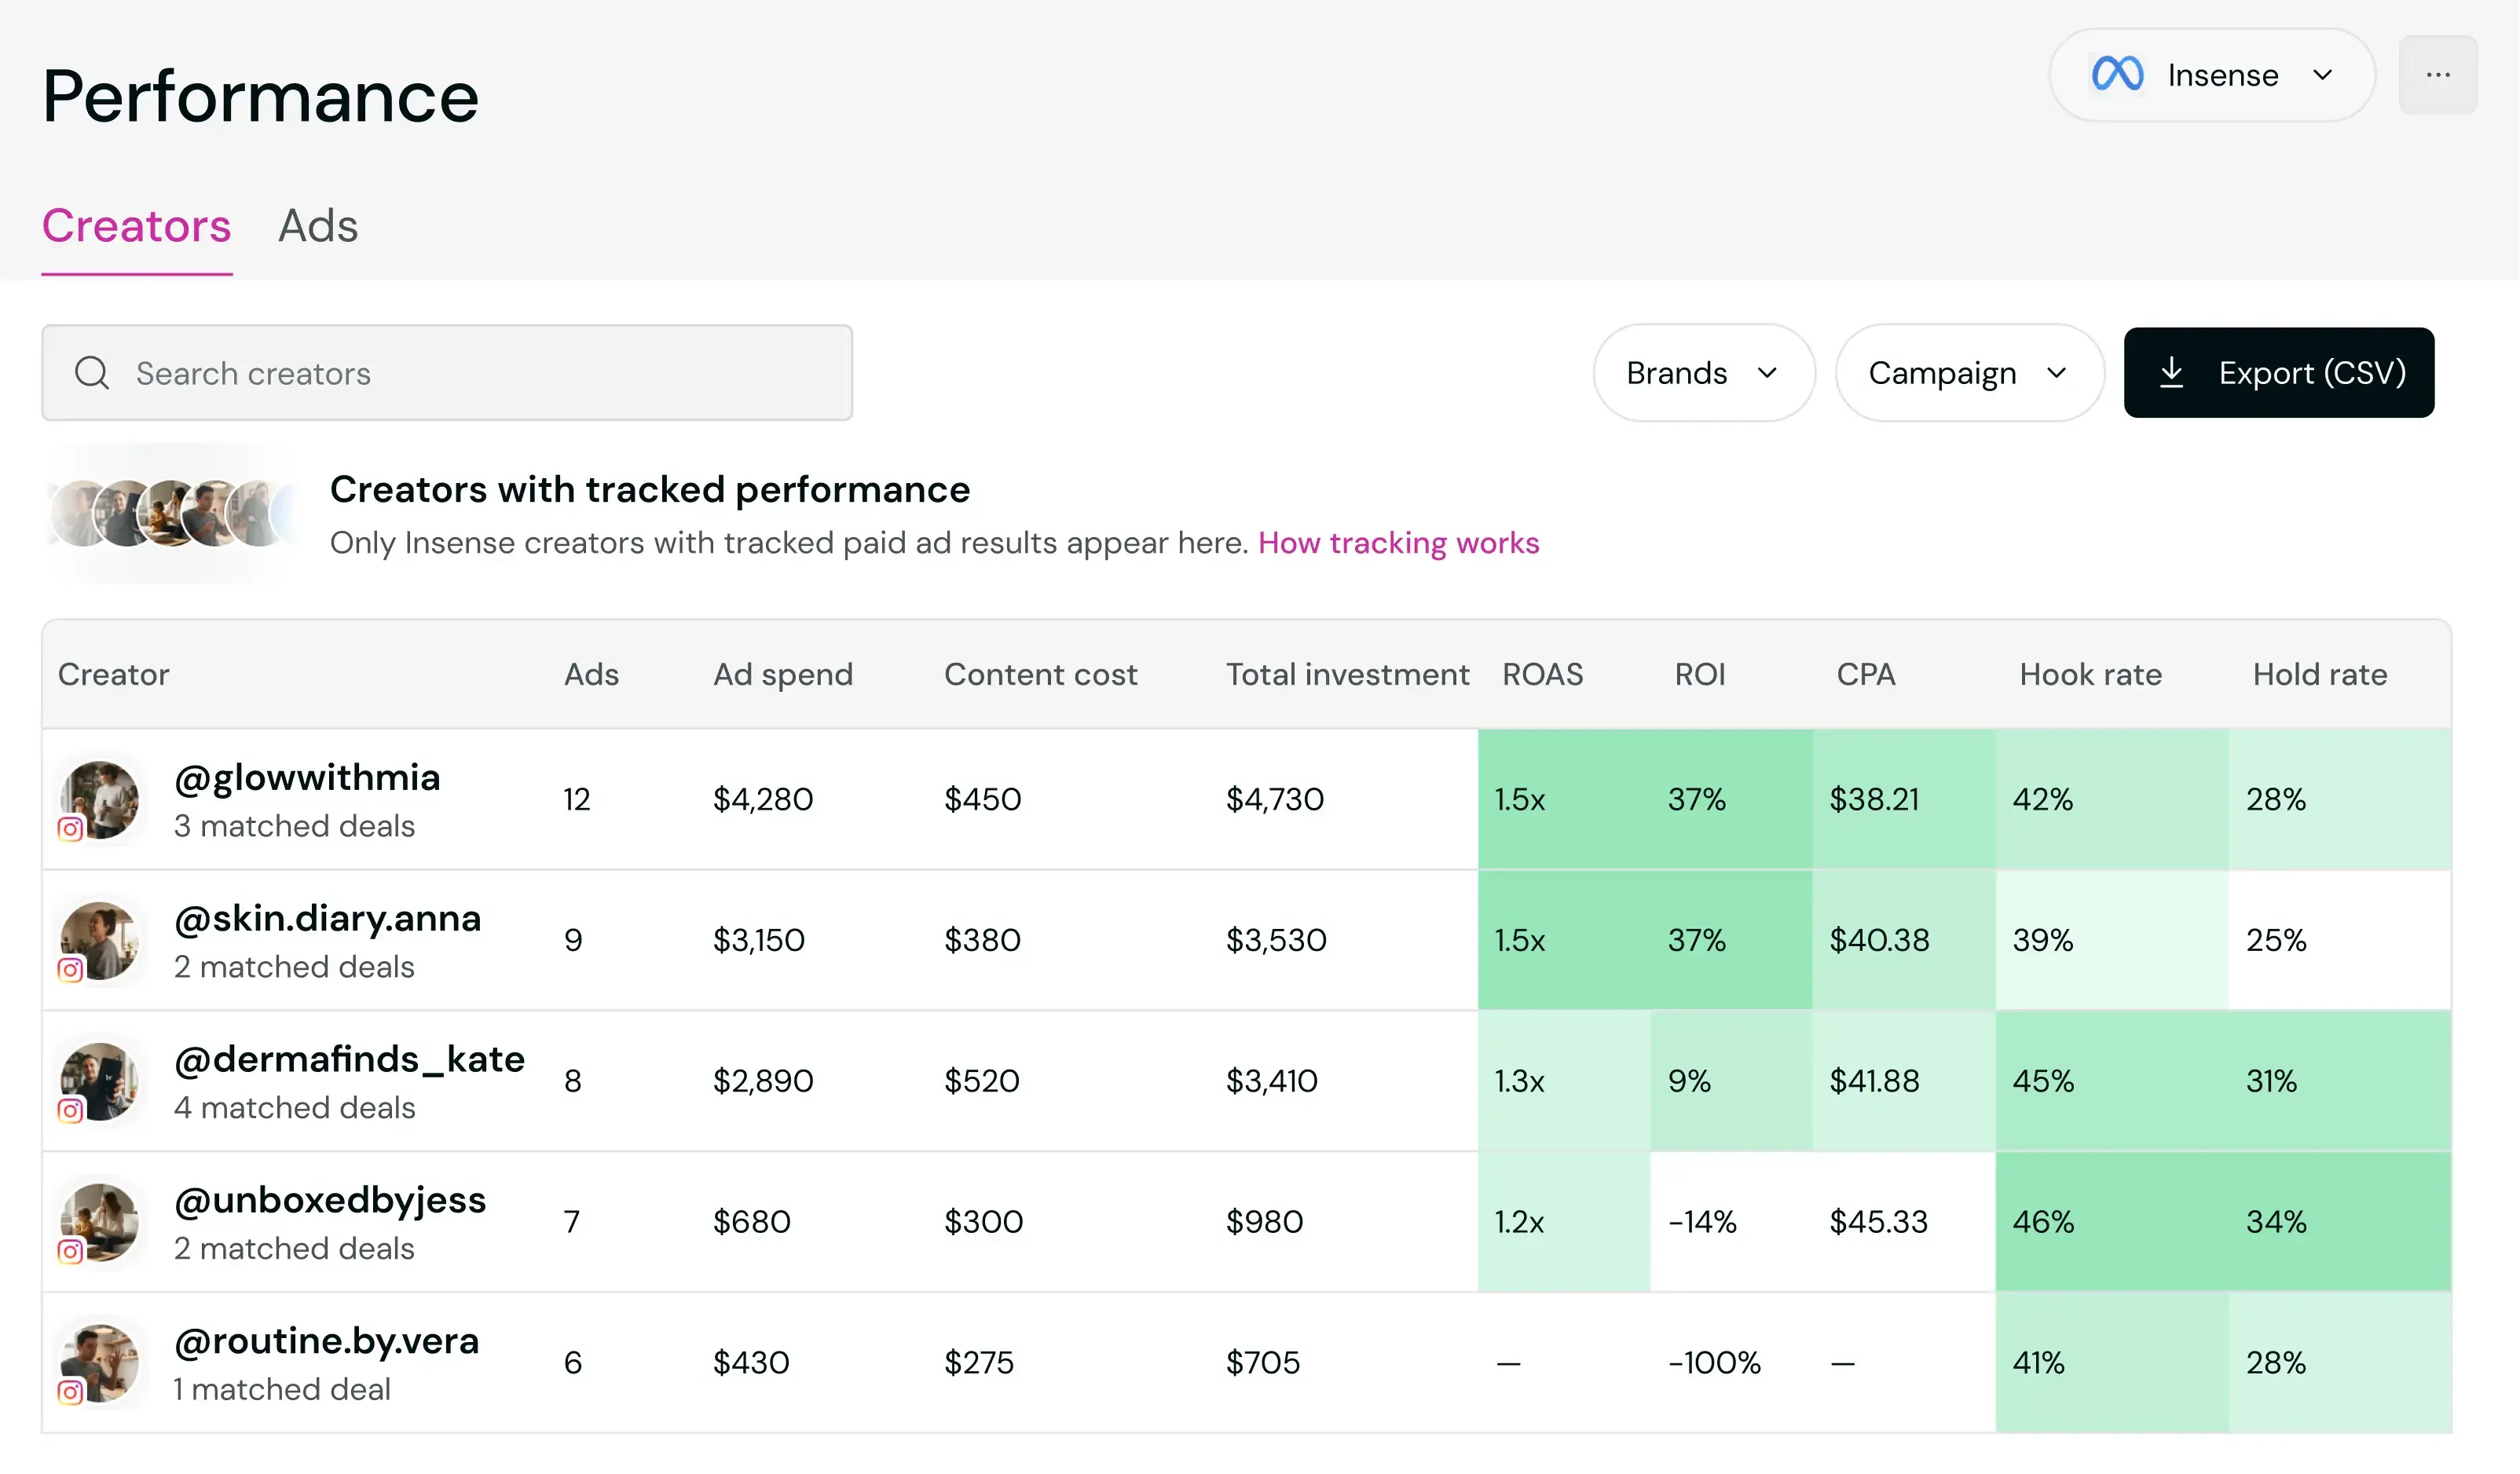Image resolution: width=2520 pixels, height=1474 pixels.
Task: Click the $3,530 total investment cell
Action: pos(1276,940)
